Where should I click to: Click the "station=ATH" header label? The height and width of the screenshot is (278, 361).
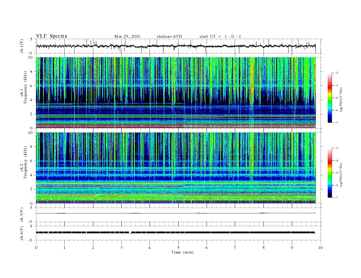[169, 36]
